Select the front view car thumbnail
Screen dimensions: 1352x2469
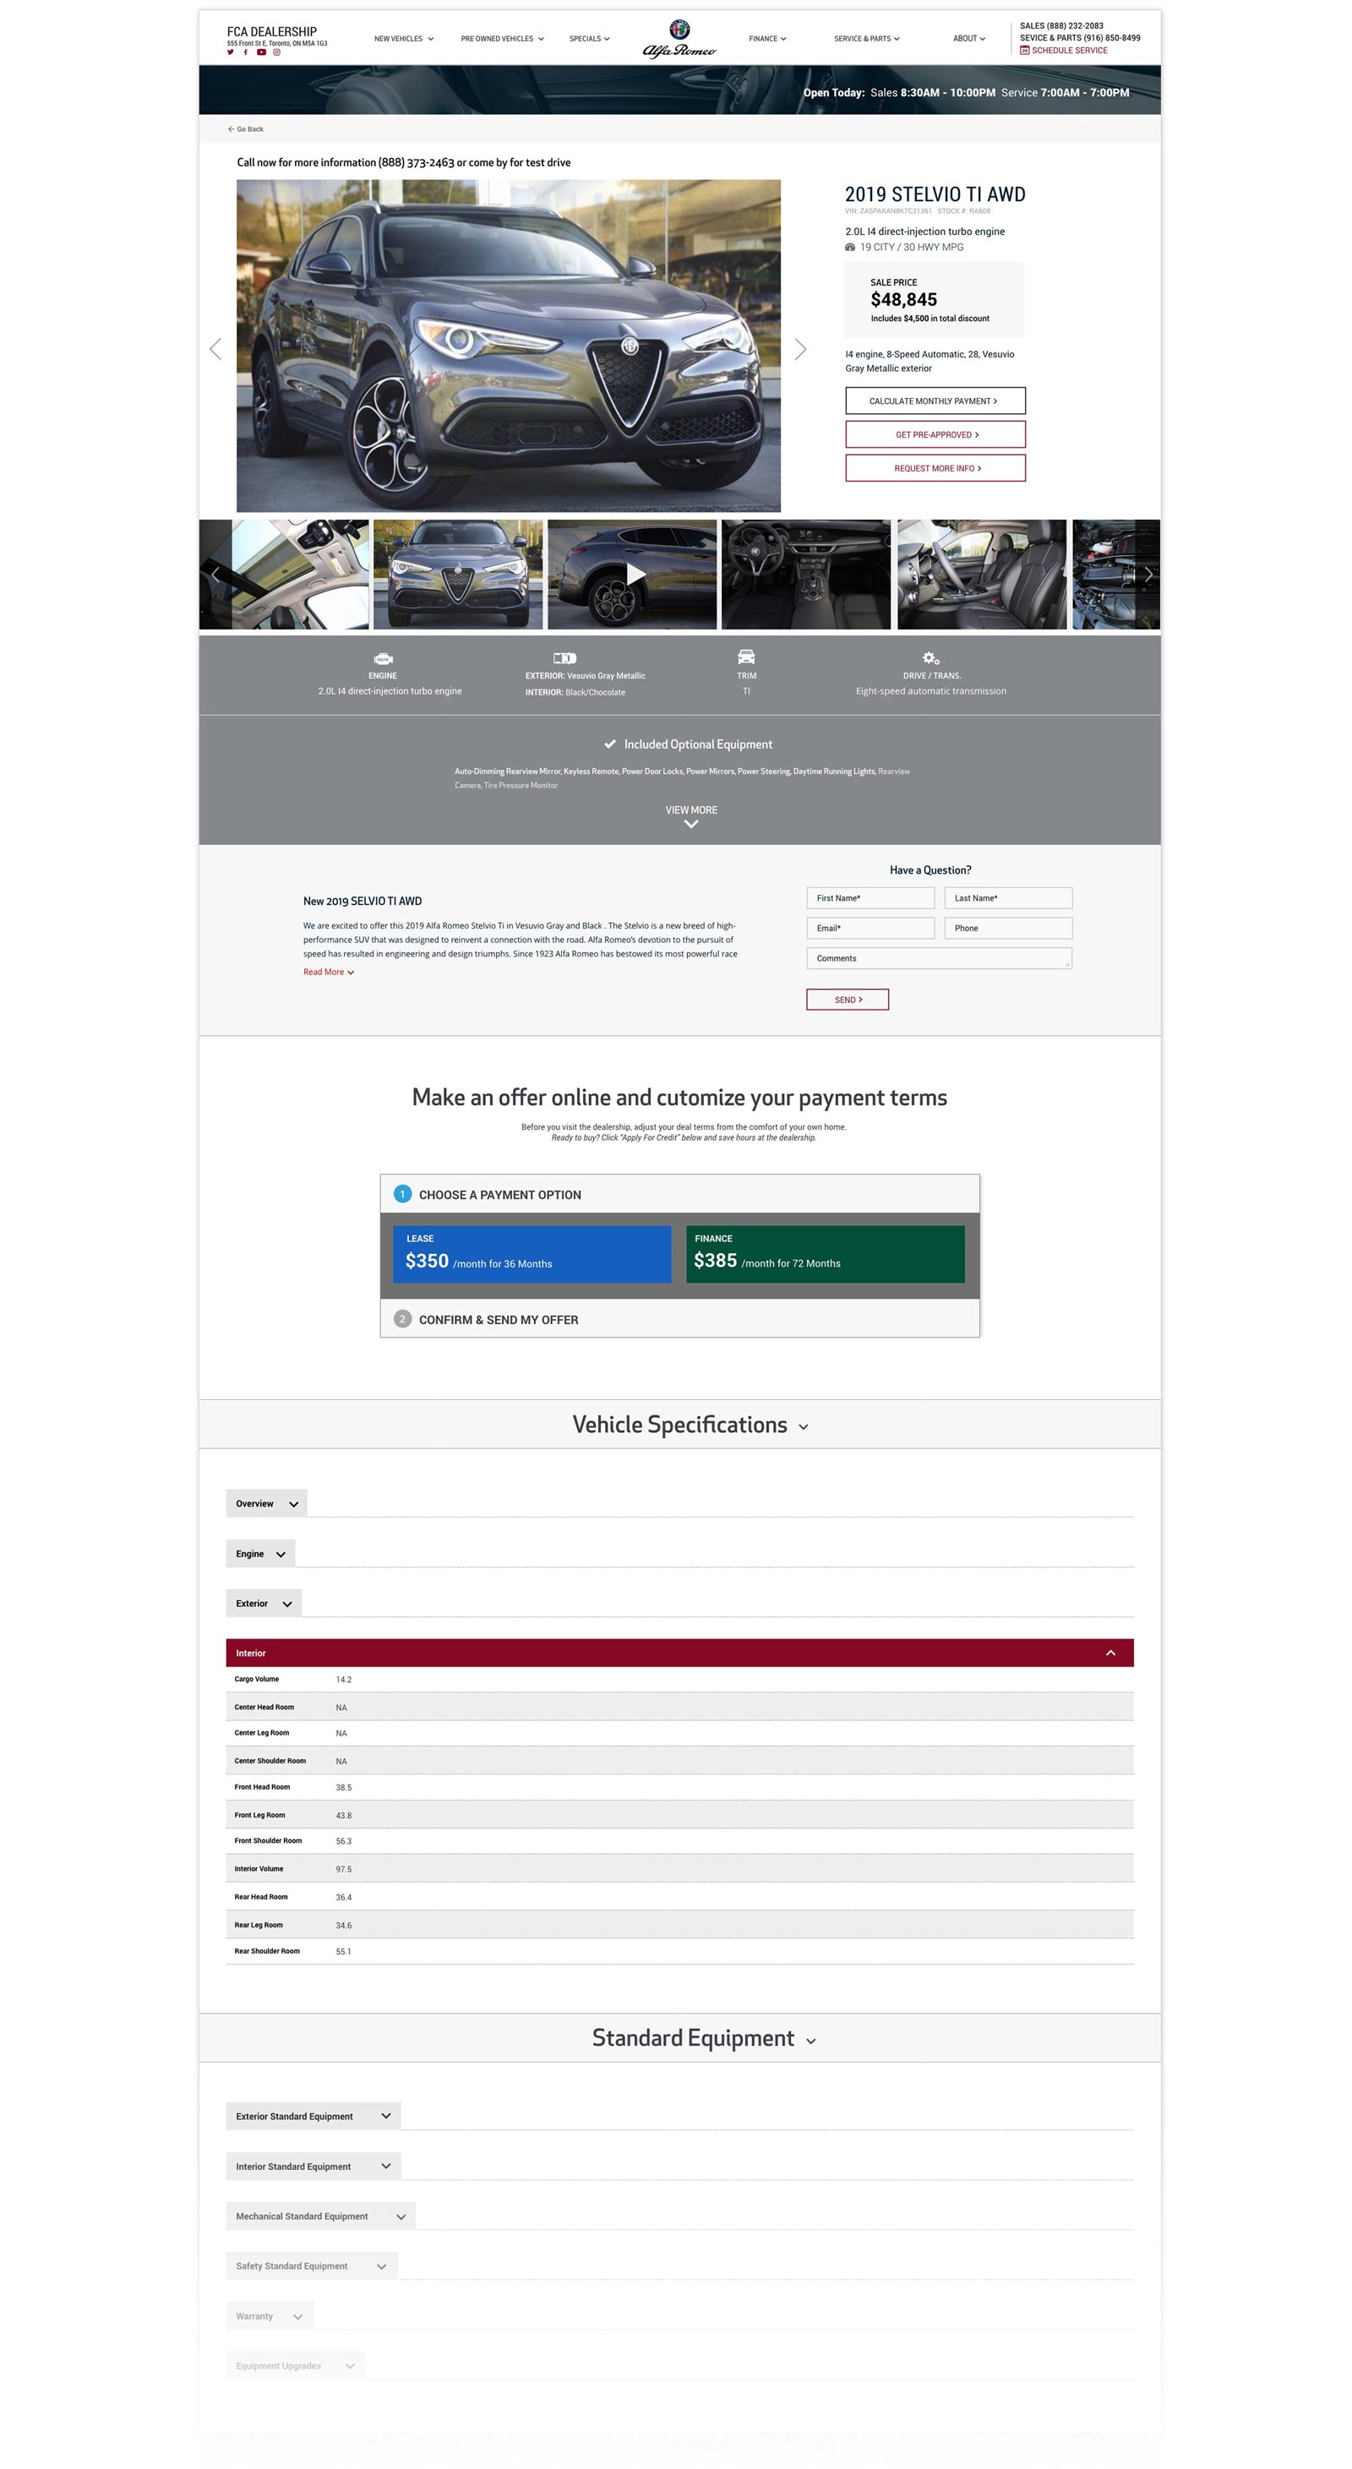[x=458, y=574]
